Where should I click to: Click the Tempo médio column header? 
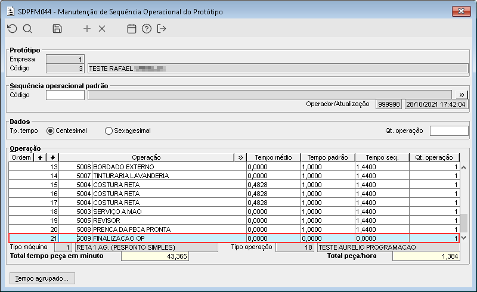pos(273,157)
